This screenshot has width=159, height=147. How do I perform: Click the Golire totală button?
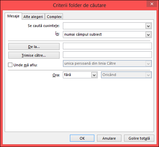139,138
